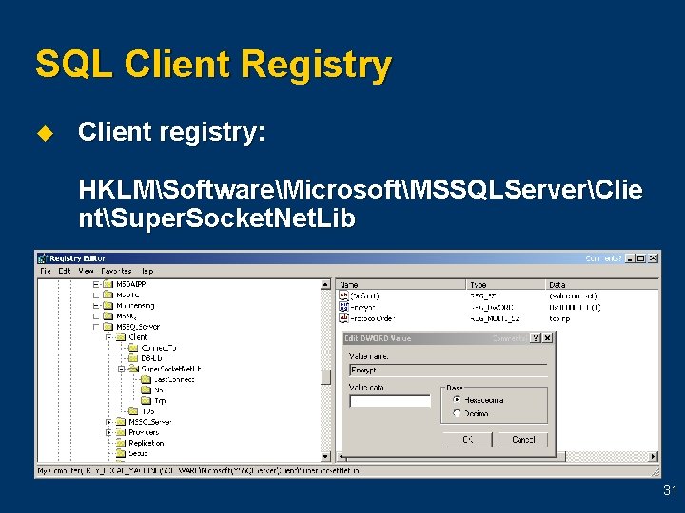Click the REG_MULTI_SZ type cell
The image size is (685, 513).
pos(496,318)
